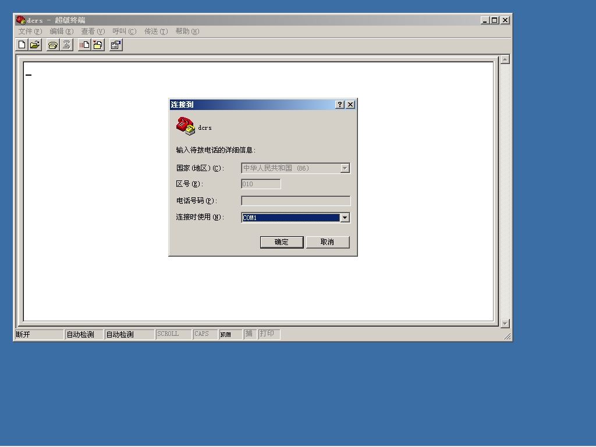Click the 输入待拨电话的详细信息 label

[x=215, y=150]
